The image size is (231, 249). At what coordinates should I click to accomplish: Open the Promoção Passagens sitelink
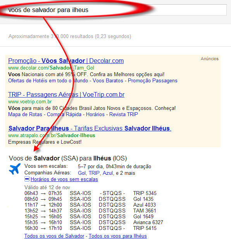[x=153, y=81]
